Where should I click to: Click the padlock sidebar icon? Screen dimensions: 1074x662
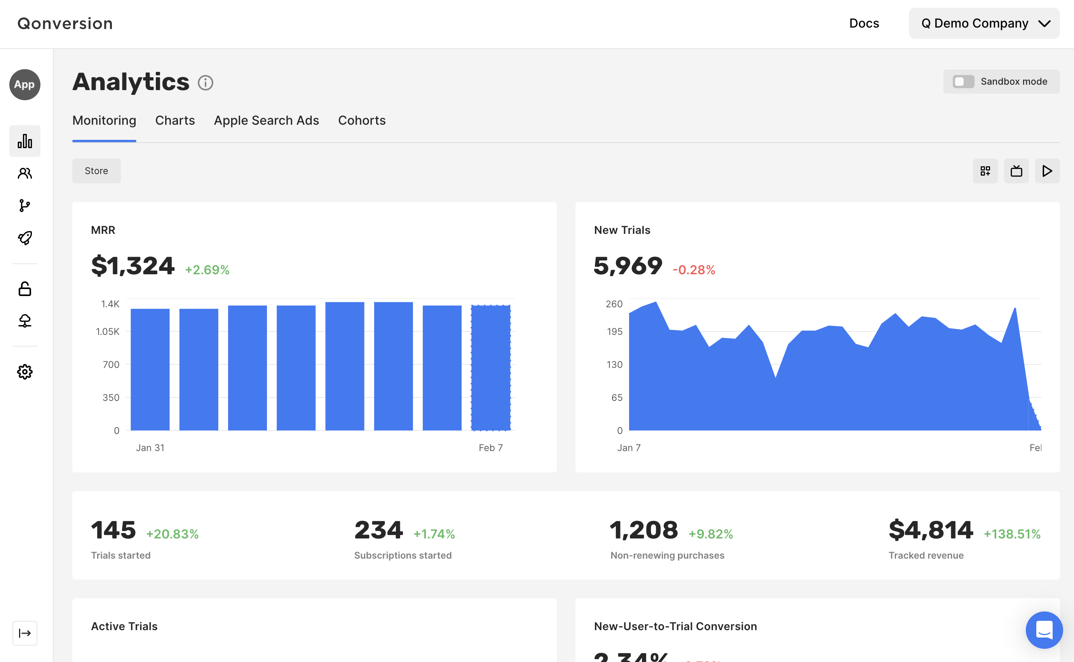[24, 289]
